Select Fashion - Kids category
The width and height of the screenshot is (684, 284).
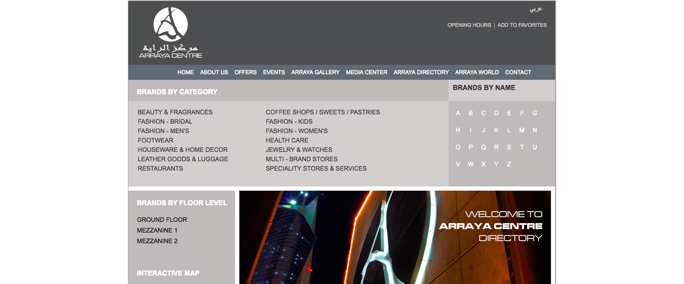(289, 122)
